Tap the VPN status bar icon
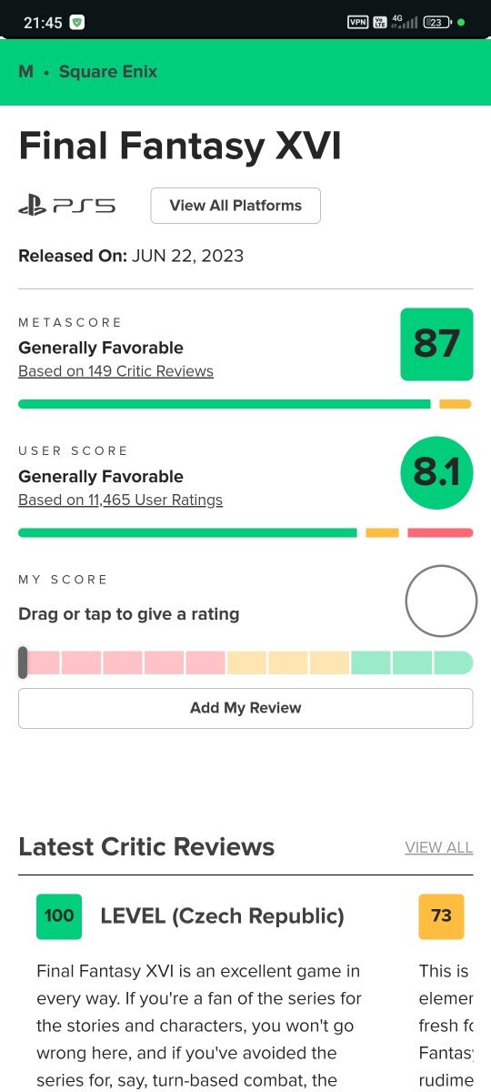 [357, 22]
